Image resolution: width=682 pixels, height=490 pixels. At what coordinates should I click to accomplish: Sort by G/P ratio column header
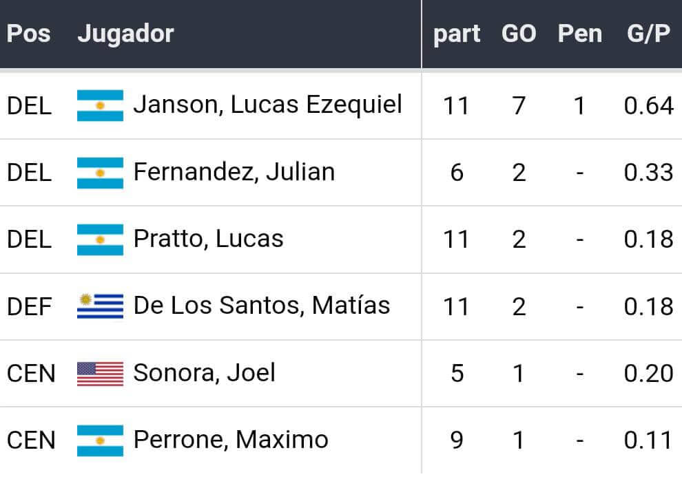[x=648, y=34]
